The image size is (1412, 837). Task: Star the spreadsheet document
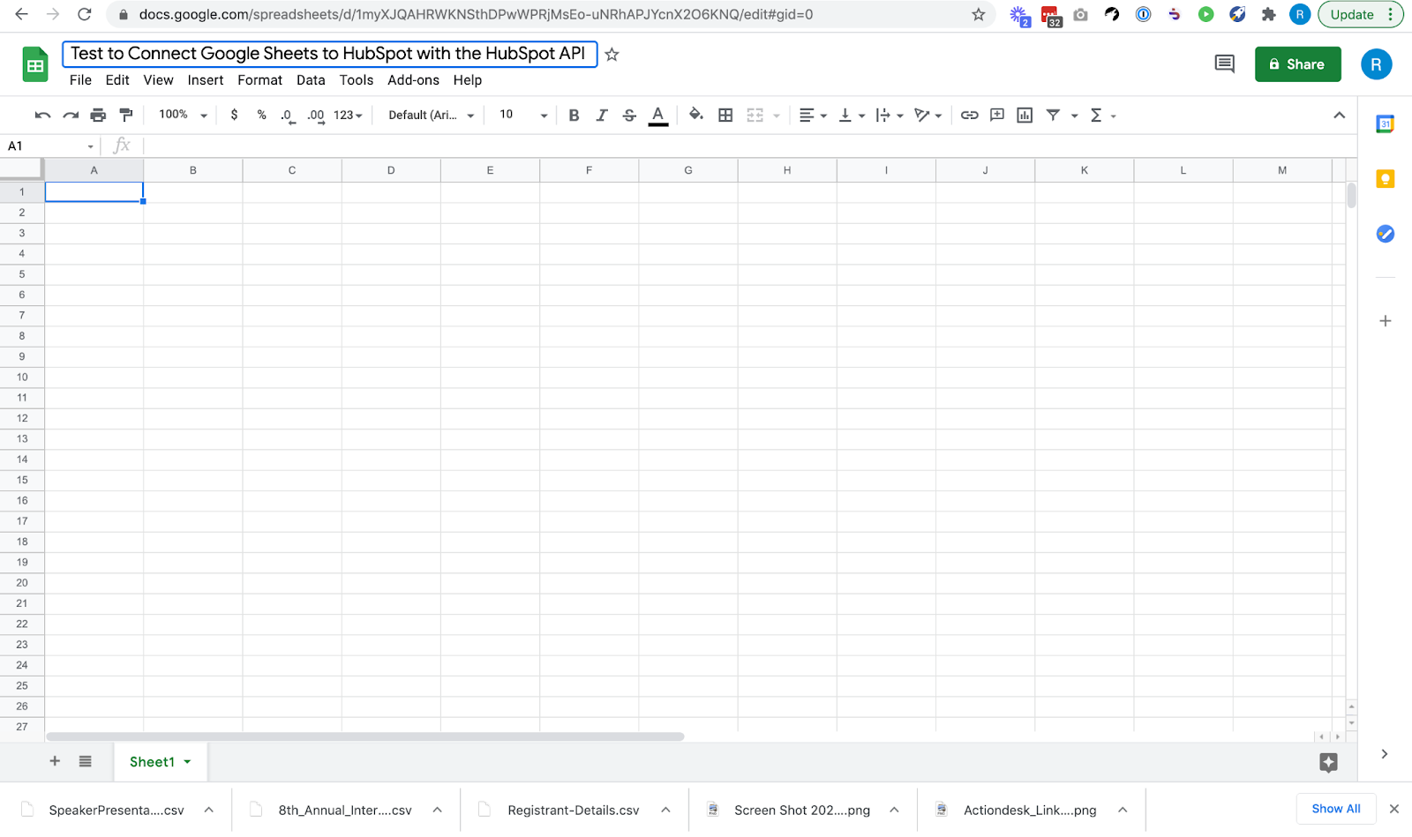612,55
